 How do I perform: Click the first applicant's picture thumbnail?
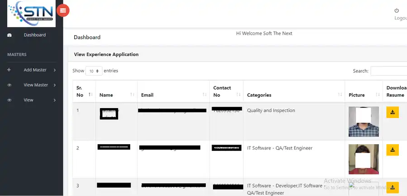pos(364,121)
